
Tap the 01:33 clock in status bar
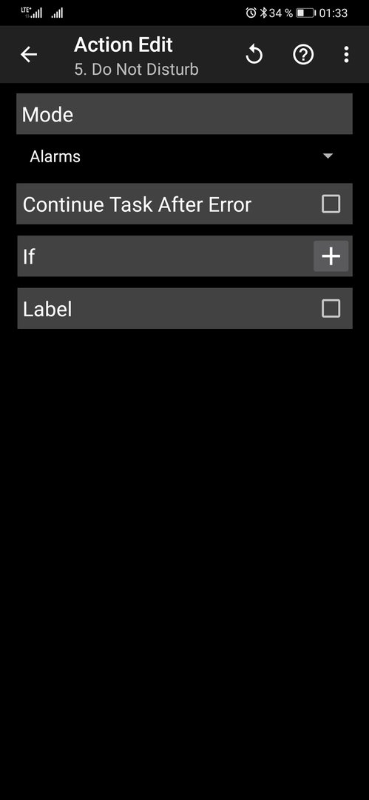click(x=334, y=13)
